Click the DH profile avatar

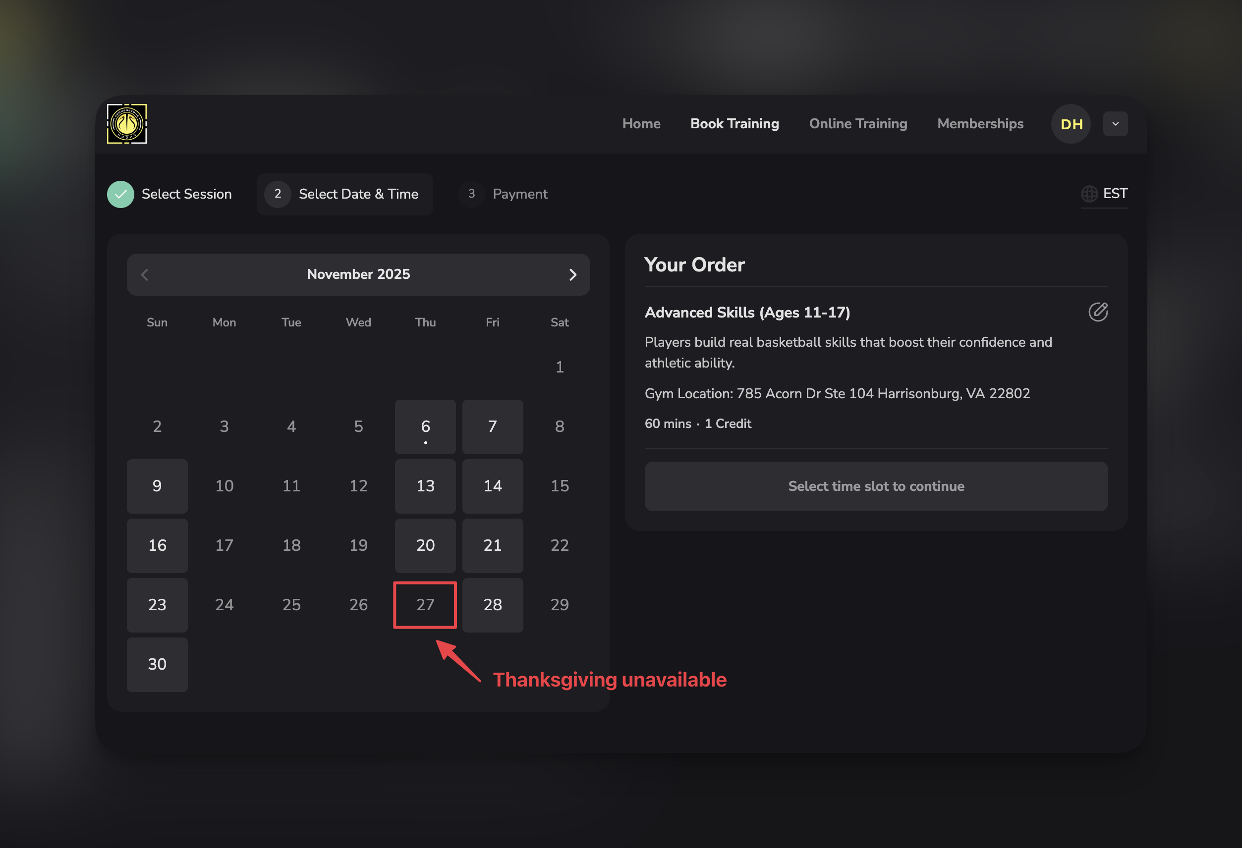tap(1071, 123)
